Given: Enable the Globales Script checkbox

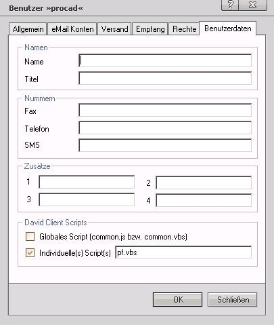Looking at the screenshot, I should (x=30, y=237).
